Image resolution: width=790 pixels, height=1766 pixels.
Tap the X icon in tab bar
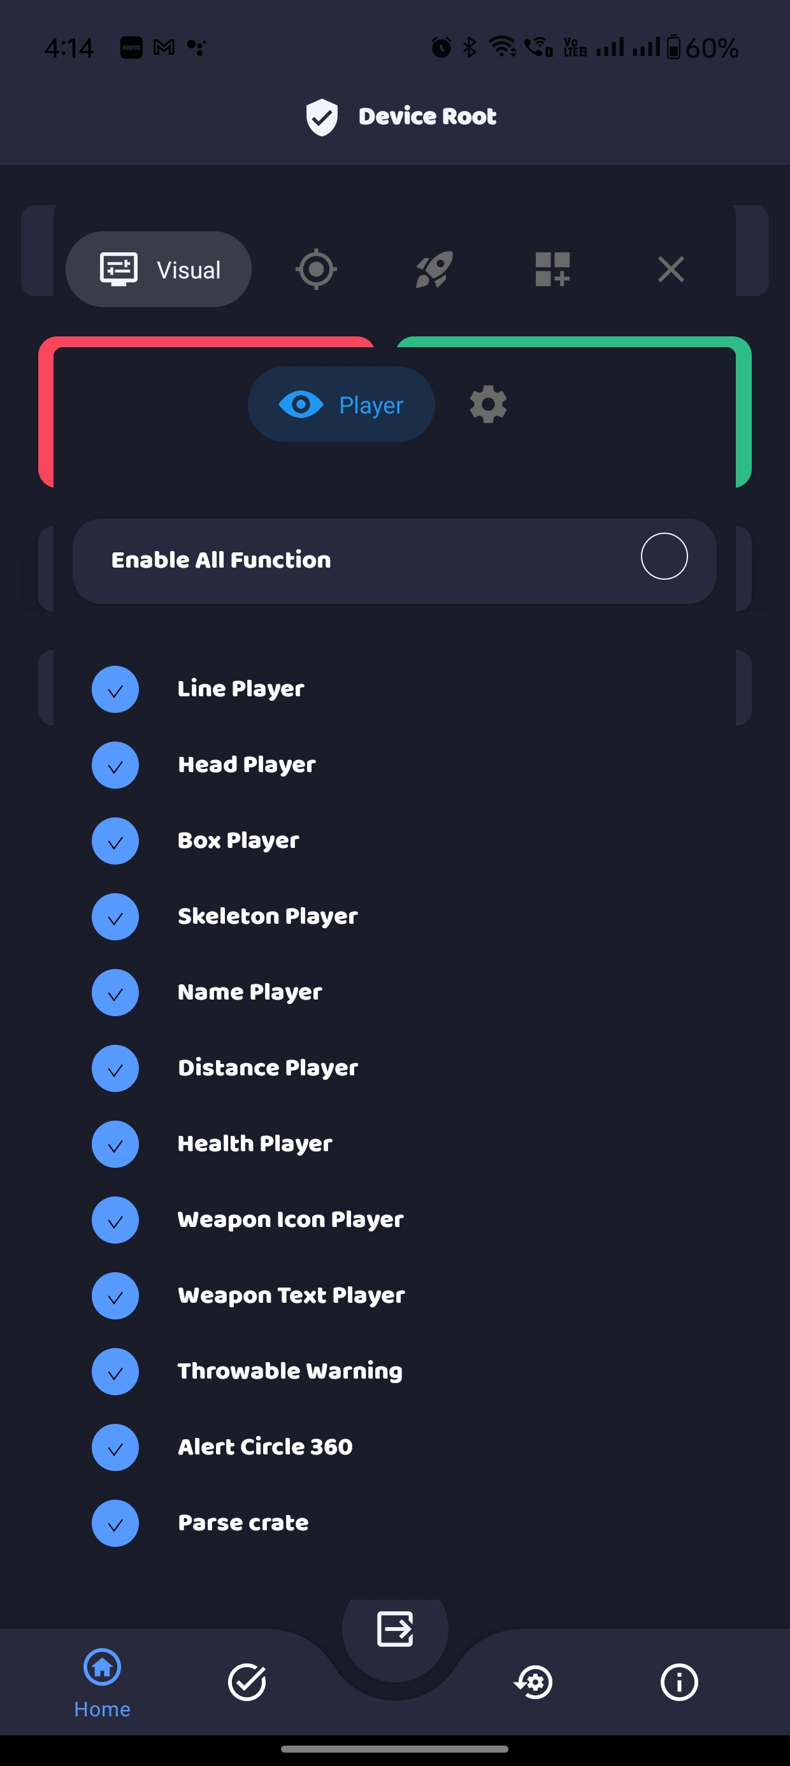click(x=671, y=269)
